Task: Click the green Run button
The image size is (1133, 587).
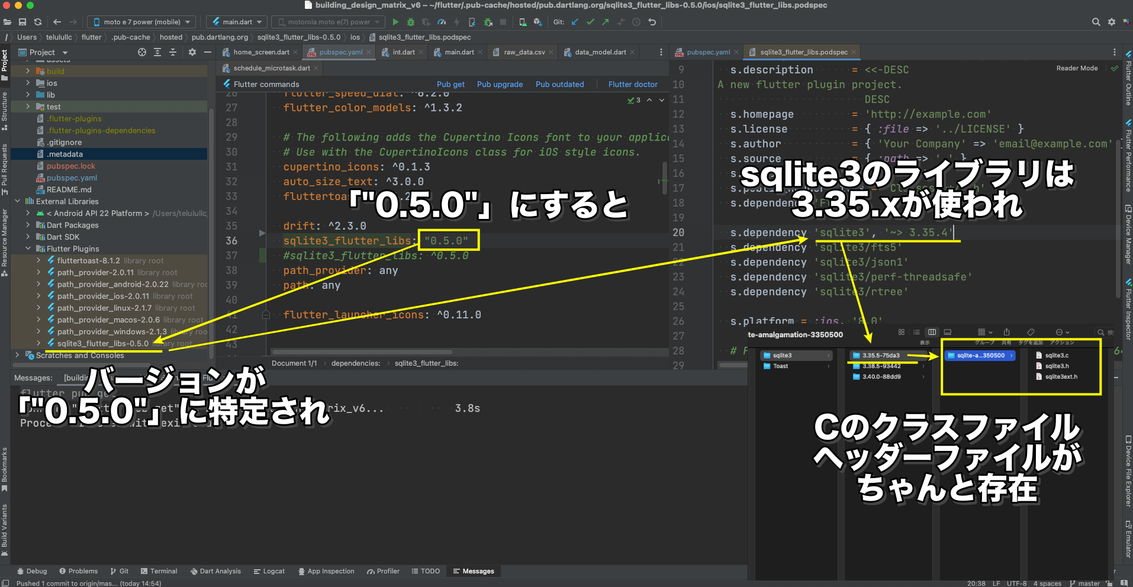Action: [x=395, y=22]
